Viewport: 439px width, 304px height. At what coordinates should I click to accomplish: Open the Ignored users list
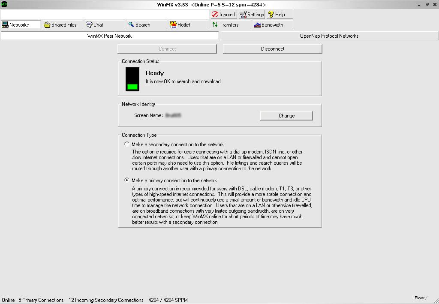click(224, 15)
